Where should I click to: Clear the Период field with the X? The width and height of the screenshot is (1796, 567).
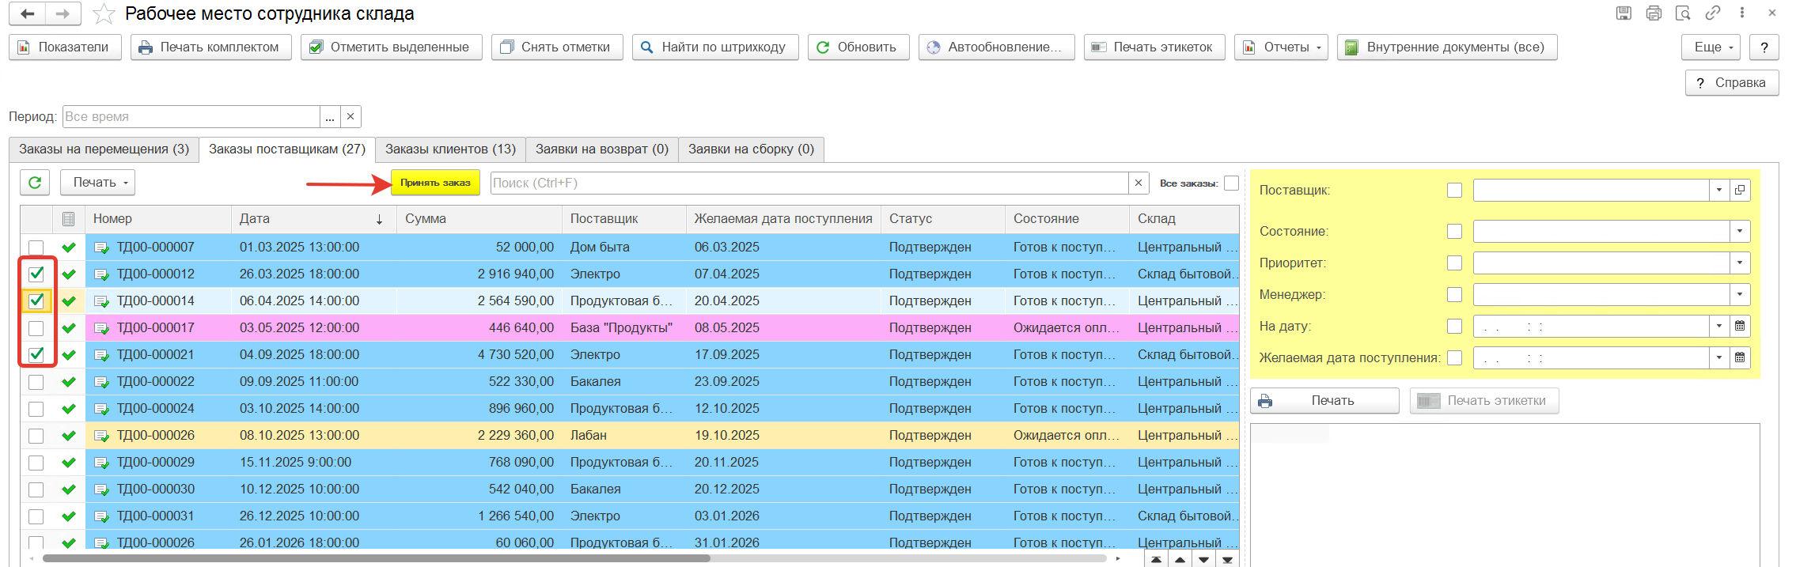coord(350,116)
